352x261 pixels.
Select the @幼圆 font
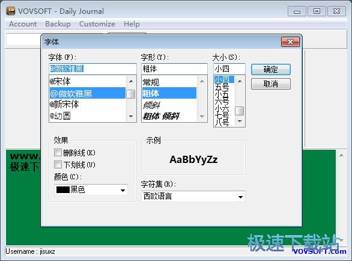[87, 116]
